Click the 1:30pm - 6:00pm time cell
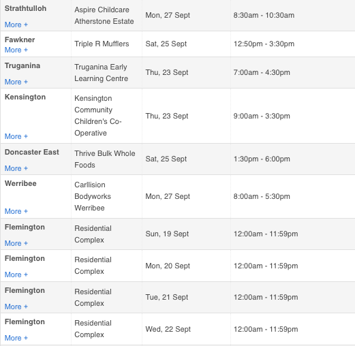Viewport: 355px width, 346px height. click(262, 159)
